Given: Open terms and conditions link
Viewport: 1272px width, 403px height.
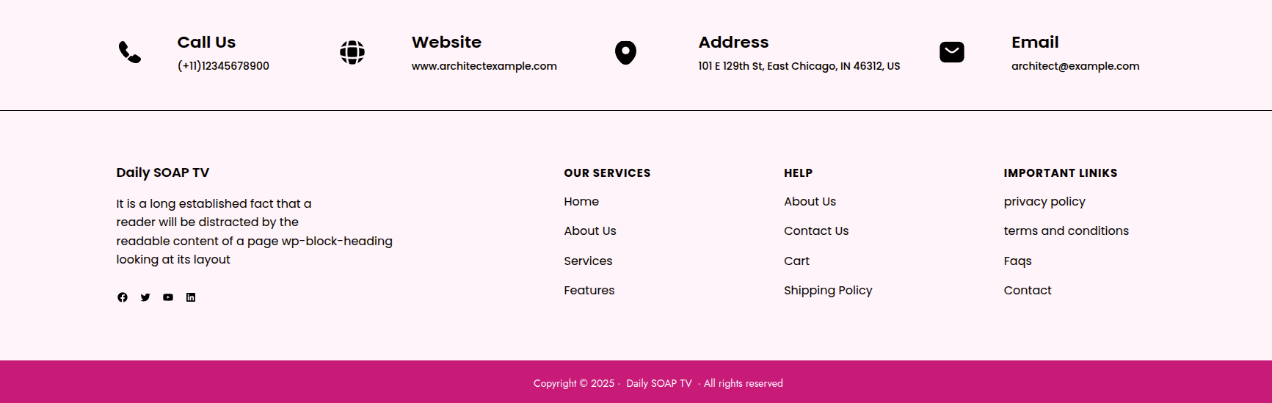Looking at the screenshot, I should coord(1066,231).
